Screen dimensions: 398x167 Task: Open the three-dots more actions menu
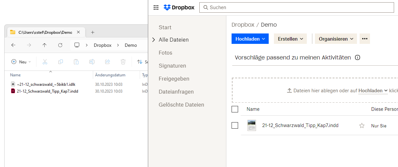(364, 39)
